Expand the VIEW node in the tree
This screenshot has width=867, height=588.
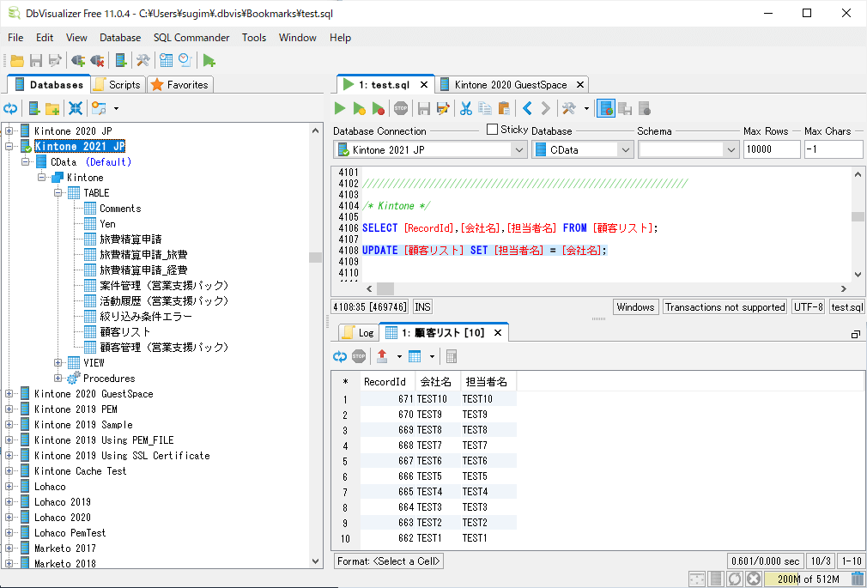pyautogui.click(x=58, y=363)
